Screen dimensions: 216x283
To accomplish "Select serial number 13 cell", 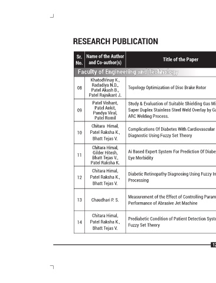I will click(80, 200).
